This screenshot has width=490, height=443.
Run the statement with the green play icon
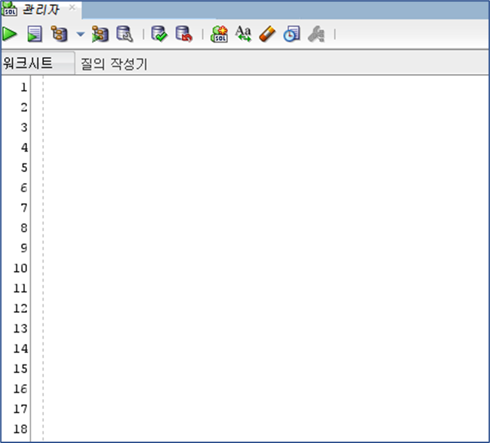point(9,34)
